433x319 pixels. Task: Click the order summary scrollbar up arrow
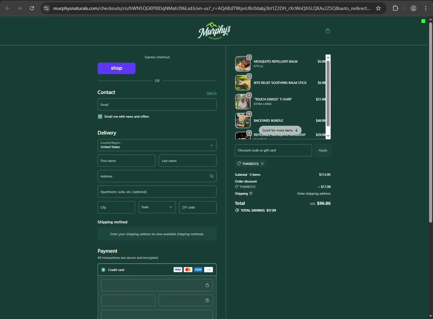point(328,57)
